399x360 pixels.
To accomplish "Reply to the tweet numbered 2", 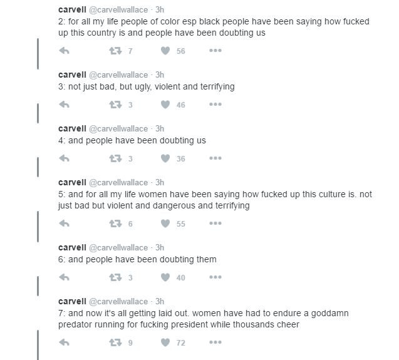I will pyautogui.click(x=63, y=51).
